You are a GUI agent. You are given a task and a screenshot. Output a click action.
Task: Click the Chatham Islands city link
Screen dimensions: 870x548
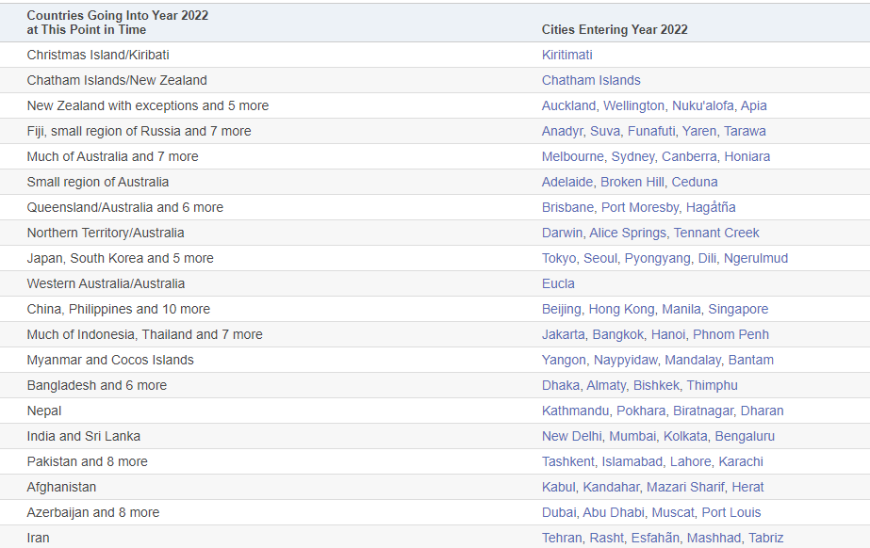(591, 80)
